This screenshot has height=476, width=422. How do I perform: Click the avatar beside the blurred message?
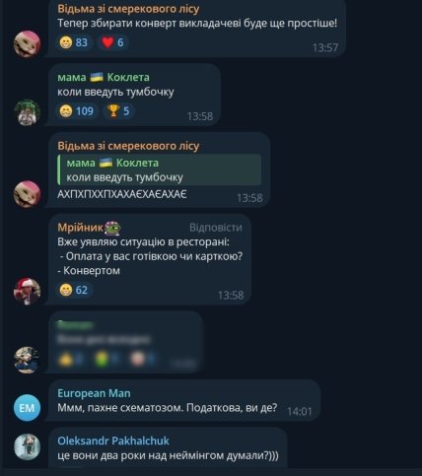27,360
